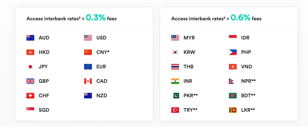Click the Turkish flag next to TRY
The width and height of the screenshot is (308, 127).
(x=175, y=110)
